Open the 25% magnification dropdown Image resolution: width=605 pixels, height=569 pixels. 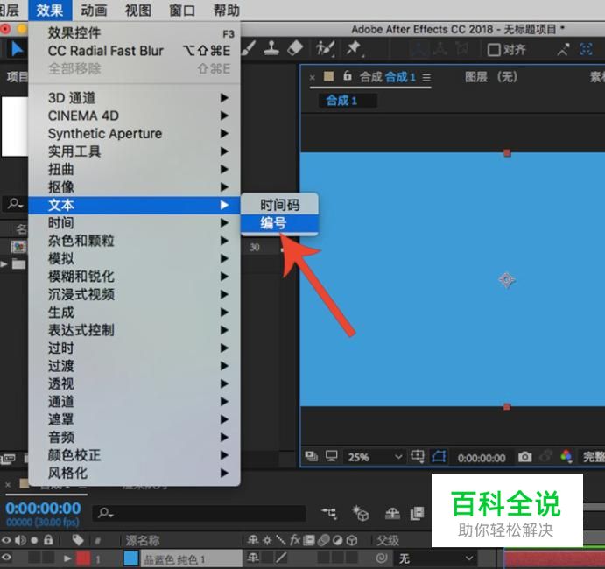tap(374, 457)
